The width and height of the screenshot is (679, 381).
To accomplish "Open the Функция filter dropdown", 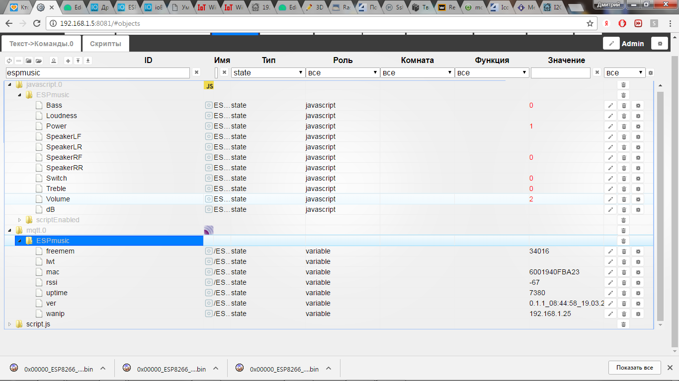I will point(492,73).
